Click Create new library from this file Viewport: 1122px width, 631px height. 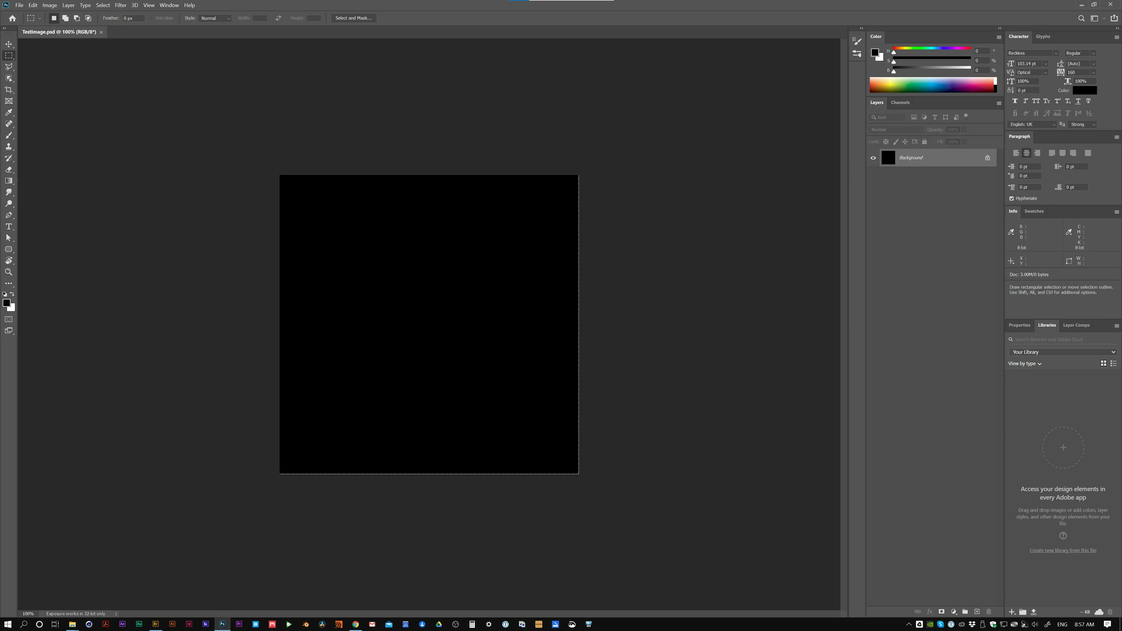click(1062, 550)
